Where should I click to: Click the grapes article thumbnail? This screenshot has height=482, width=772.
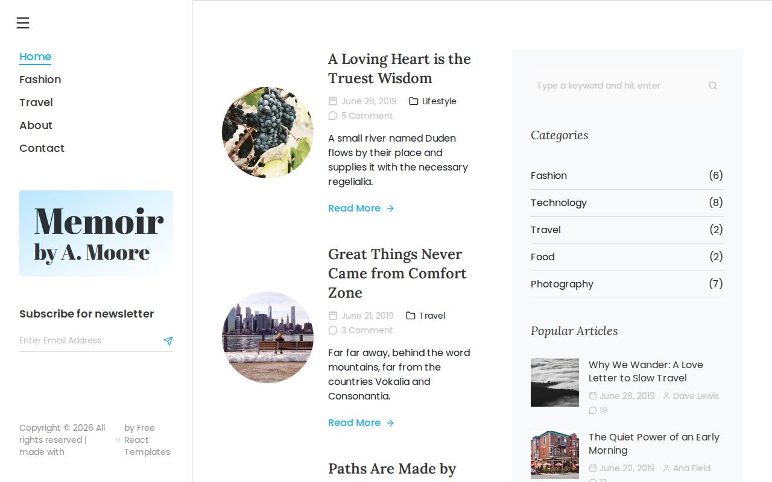click(268, 133)
